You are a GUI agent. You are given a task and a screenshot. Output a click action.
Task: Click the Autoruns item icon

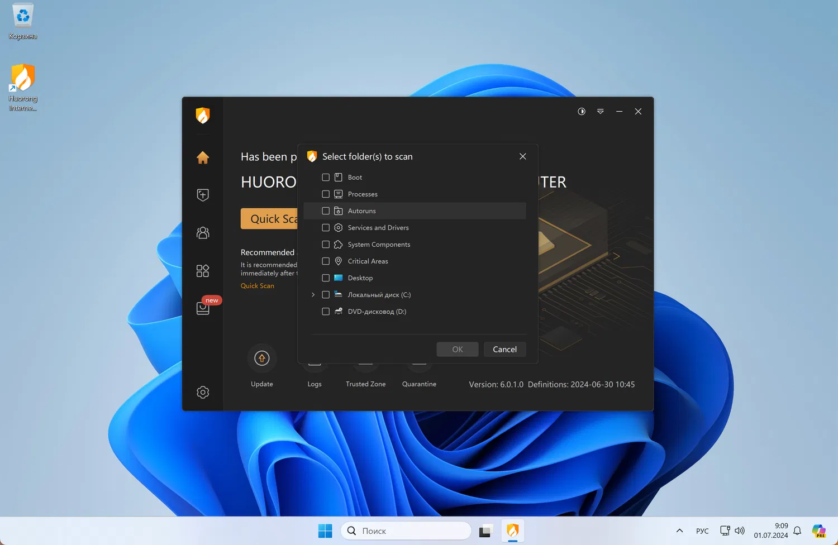pos(338,211)
